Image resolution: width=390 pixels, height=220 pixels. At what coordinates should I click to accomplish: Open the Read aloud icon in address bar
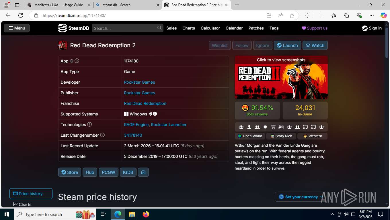pyautogui.click(x=280, y=15)
